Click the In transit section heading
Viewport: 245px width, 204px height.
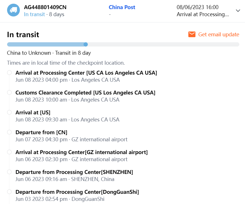pos(23,35)
